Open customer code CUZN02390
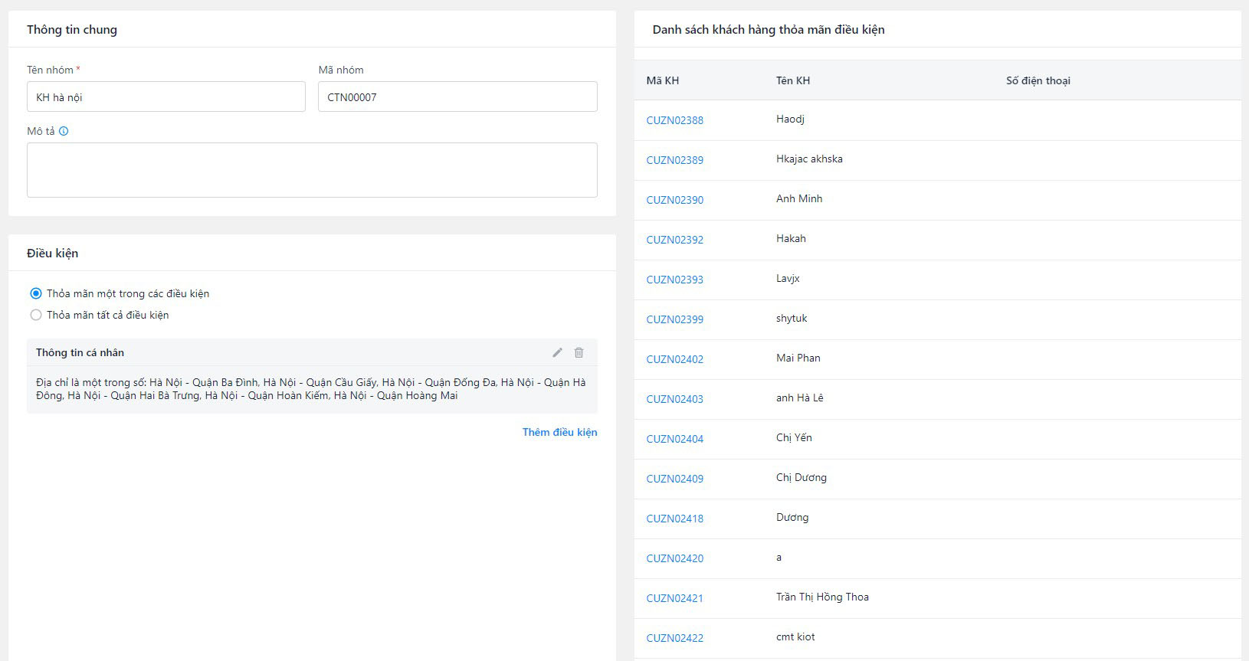The height and width of the screenshot is (661, 1249). click(x=674, y=200)
